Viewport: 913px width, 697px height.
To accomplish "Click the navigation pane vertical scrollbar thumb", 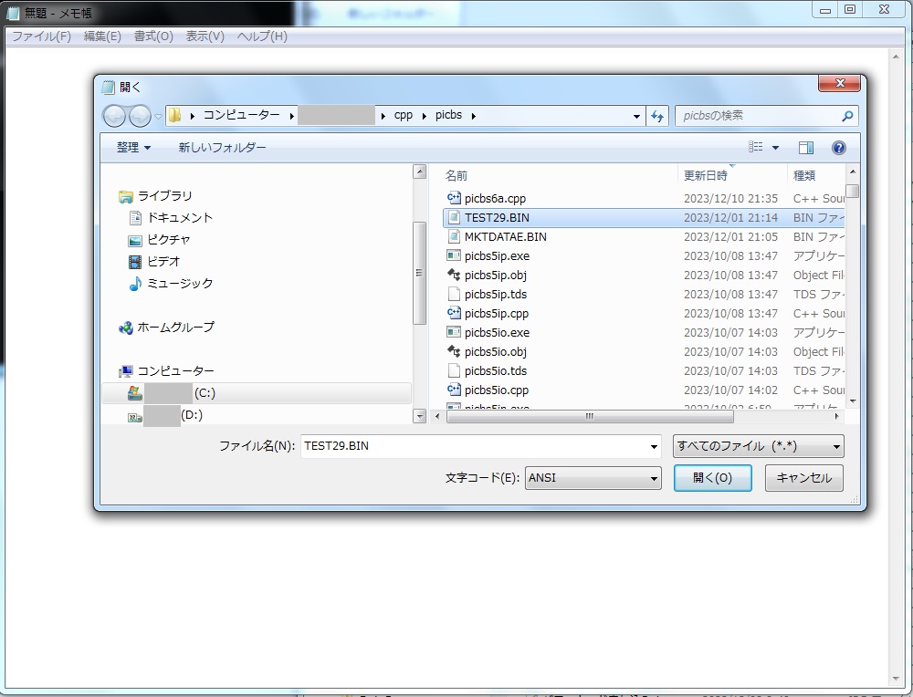I will pos(419,272).
